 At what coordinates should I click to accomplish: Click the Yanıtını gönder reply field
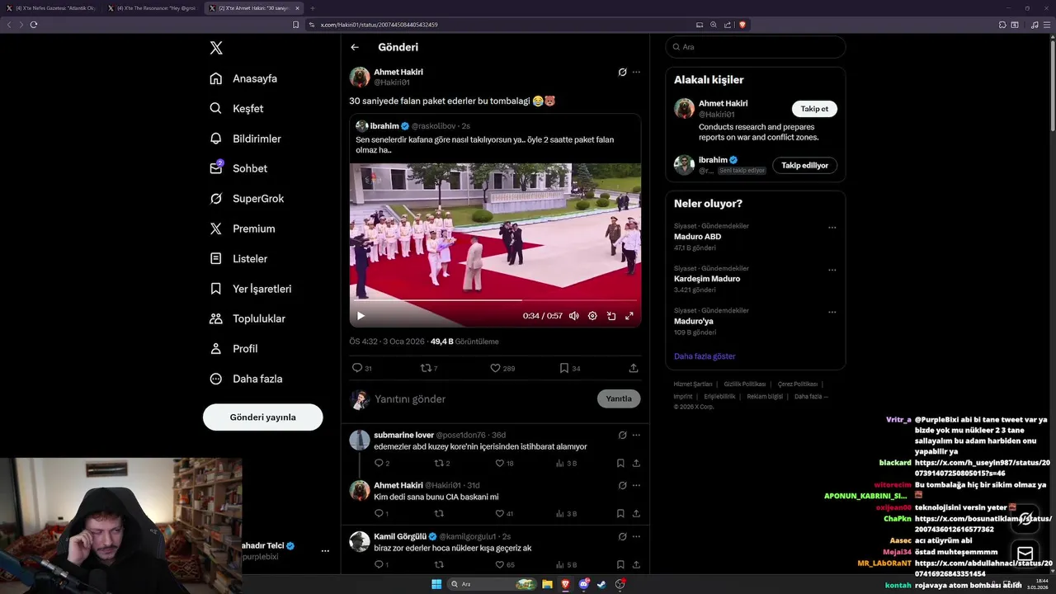point(483,399)
